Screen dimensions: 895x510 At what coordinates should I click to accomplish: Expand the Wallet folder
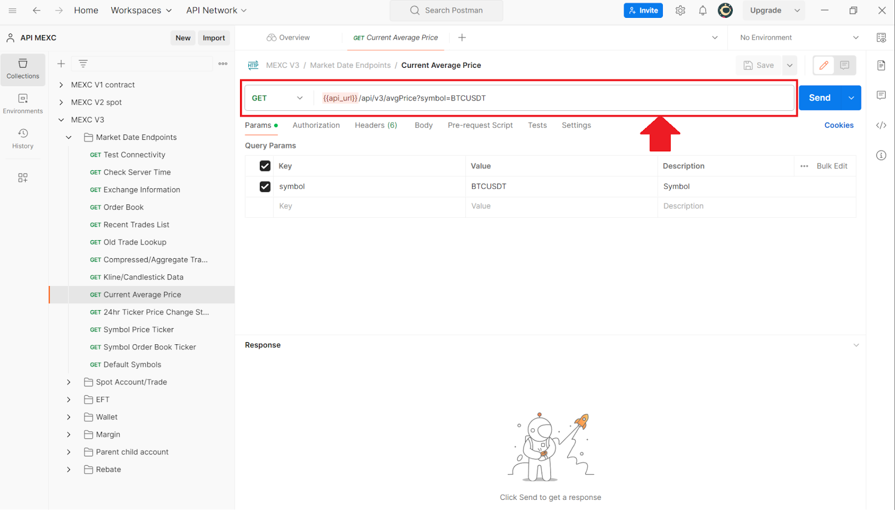69,417
